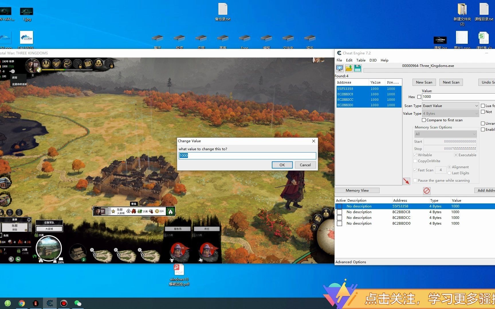Open the 图片1.png desktop file
The height and width of the screenshot is (309, 495).
point(462,40)
